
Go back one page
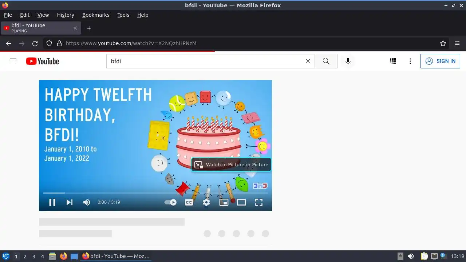tap(9, 43)
